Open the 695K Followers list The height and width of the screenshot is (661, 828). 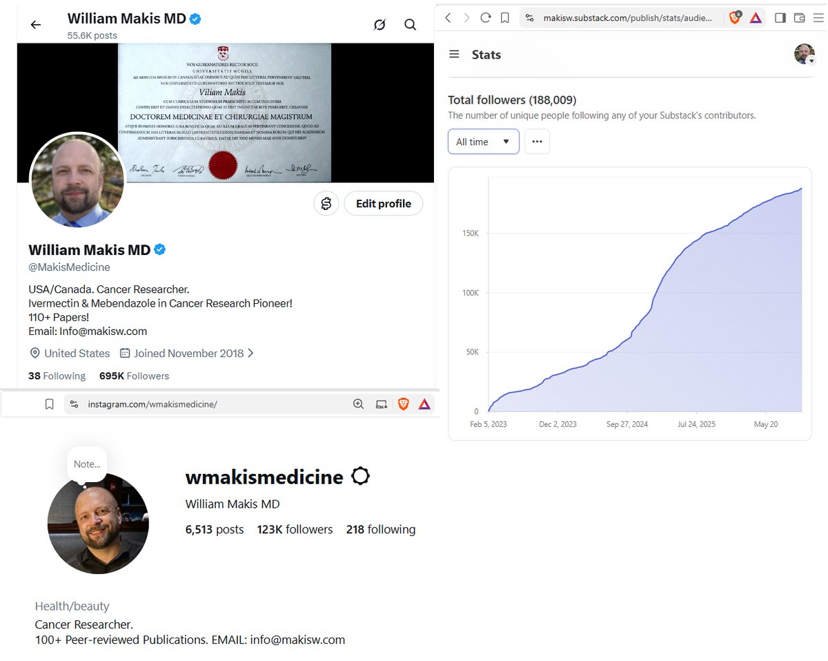click(134, 376)
